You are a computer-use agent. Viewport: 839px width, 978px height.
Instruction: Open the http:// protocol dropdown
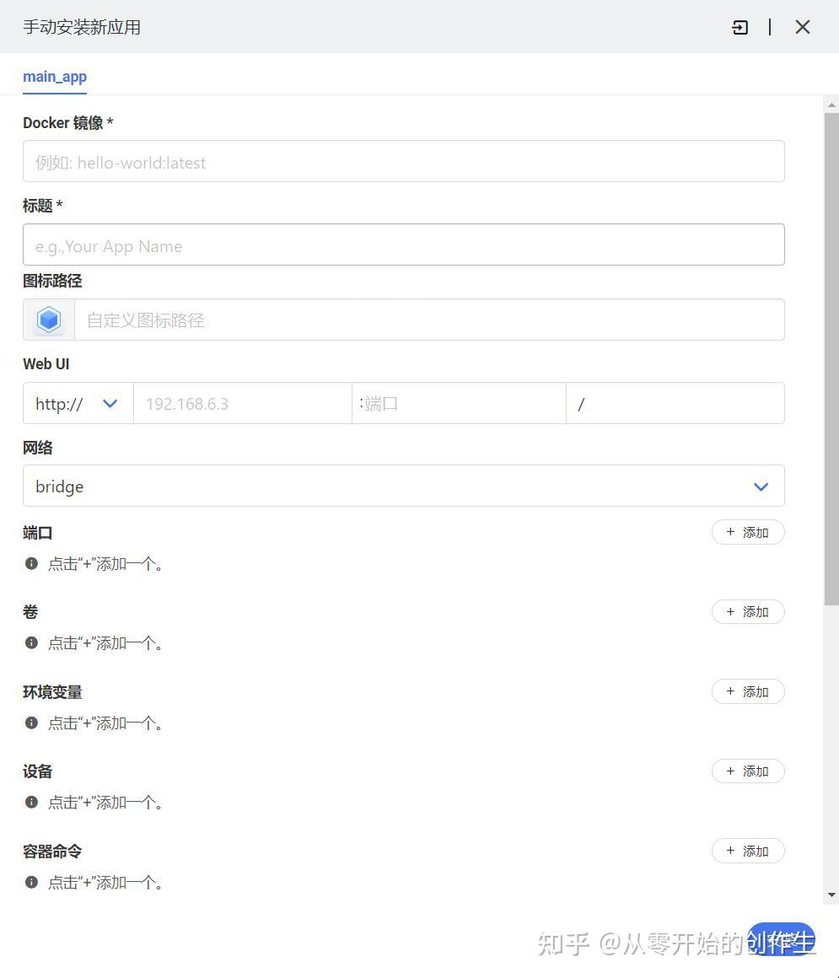click(78, 404)
